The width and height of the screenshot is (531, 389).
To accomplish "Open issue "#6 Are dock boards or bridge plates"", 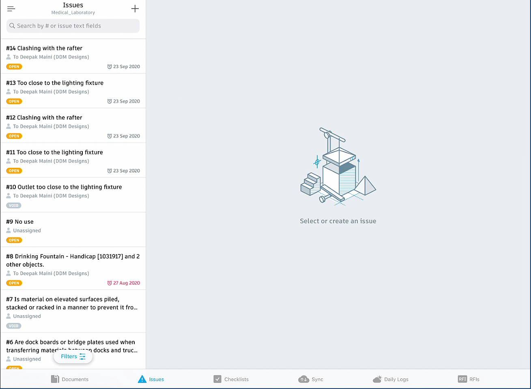I will point(73,351).
